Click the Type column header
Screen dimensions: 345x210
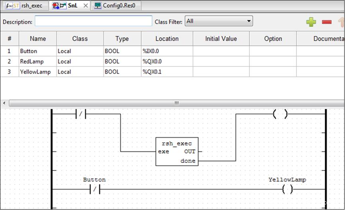[122, 39]
